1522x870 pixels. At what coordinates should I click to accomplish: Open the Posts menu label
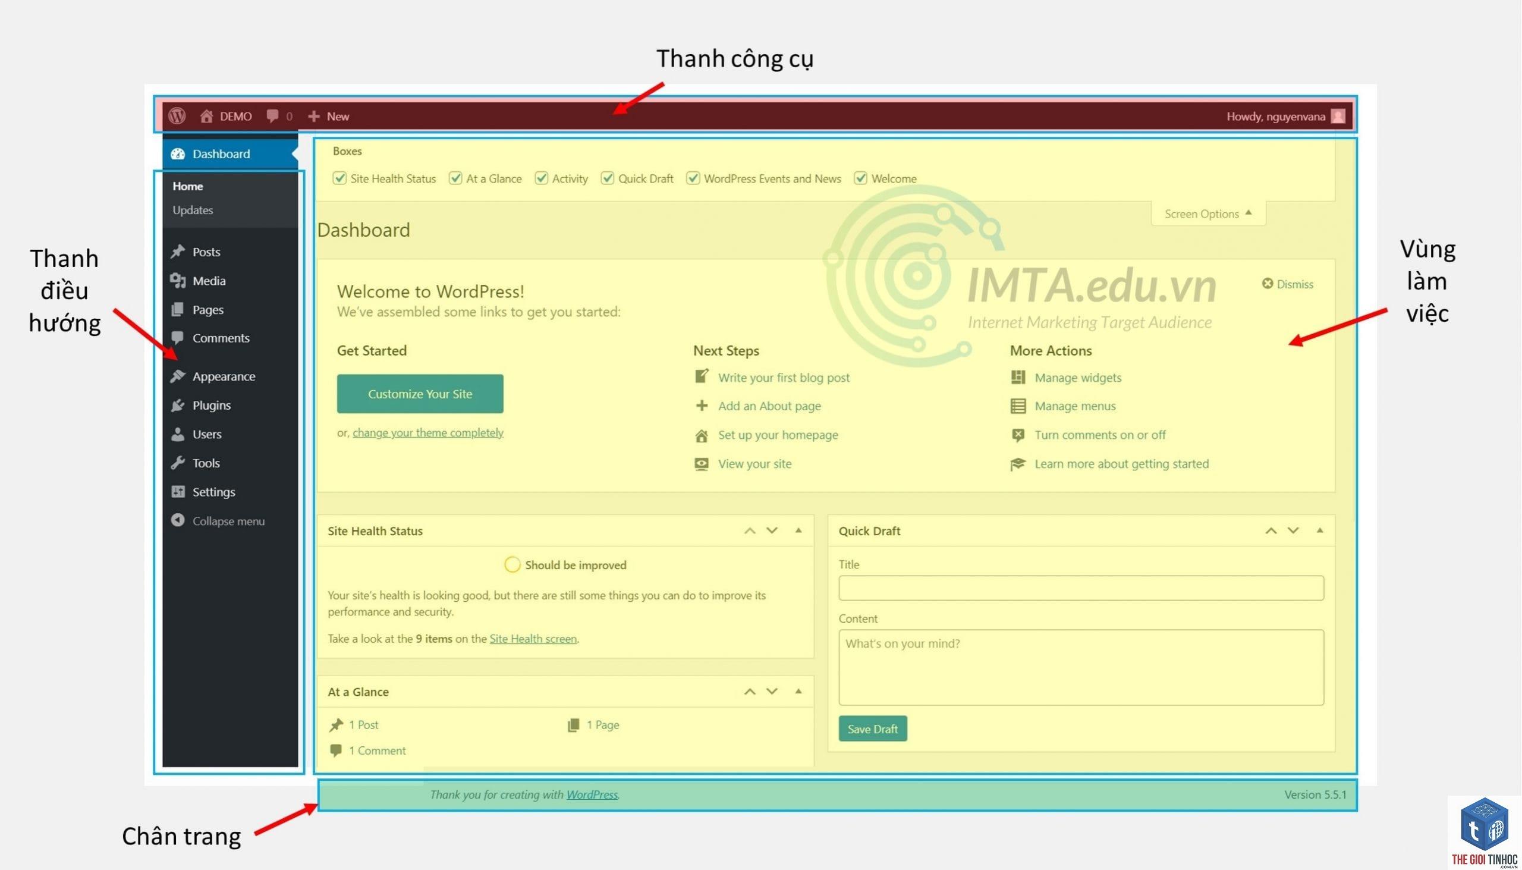click(x=207, y=252)
